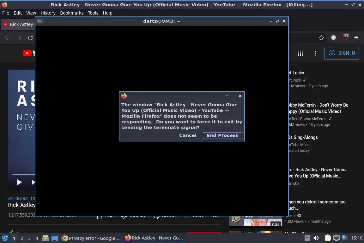
Task: Open the File menu in Firefox
Action: click(x=6, y=13)
